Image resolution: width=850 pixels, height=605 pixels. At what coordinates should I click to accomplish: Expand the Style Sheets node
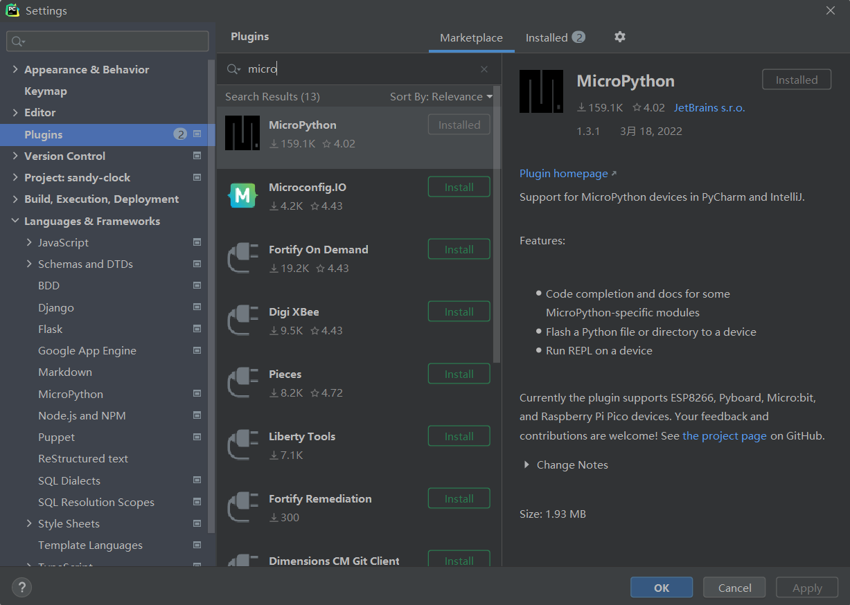29,523
